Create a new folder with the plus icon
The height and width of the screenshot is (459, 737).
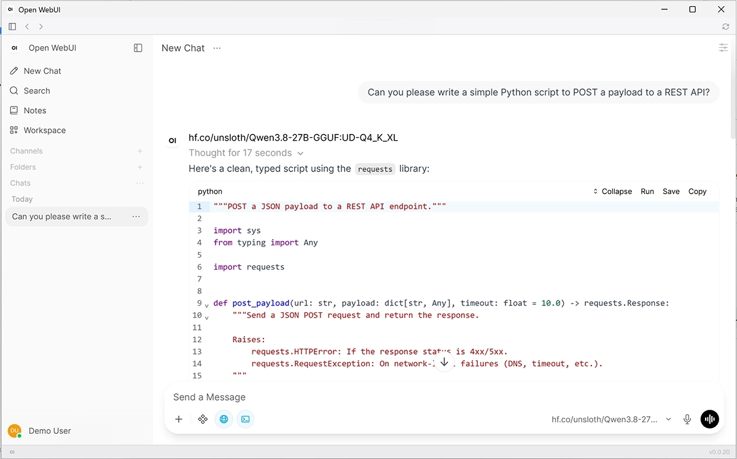coord(140,167)
